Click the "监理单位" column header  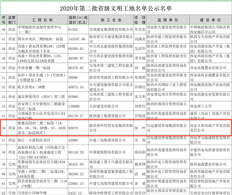tap(168, 20)
